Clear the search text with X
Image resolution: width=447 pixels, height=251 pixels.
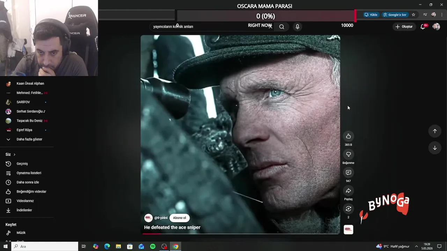[270, 26]
